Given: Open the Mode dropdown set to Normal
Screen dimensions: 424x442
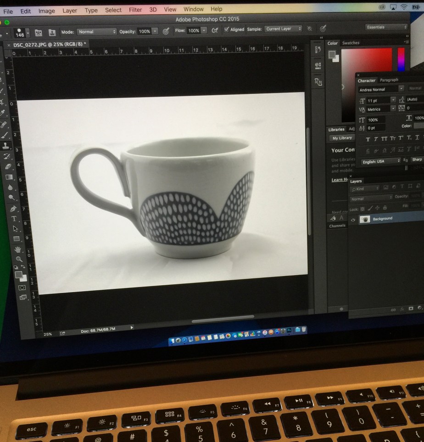Looking at the screenshot, I should click(96, 32).
